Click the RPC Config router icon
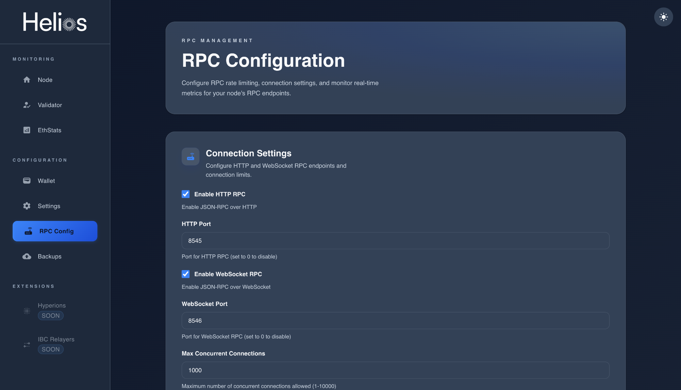 (29, 231)
